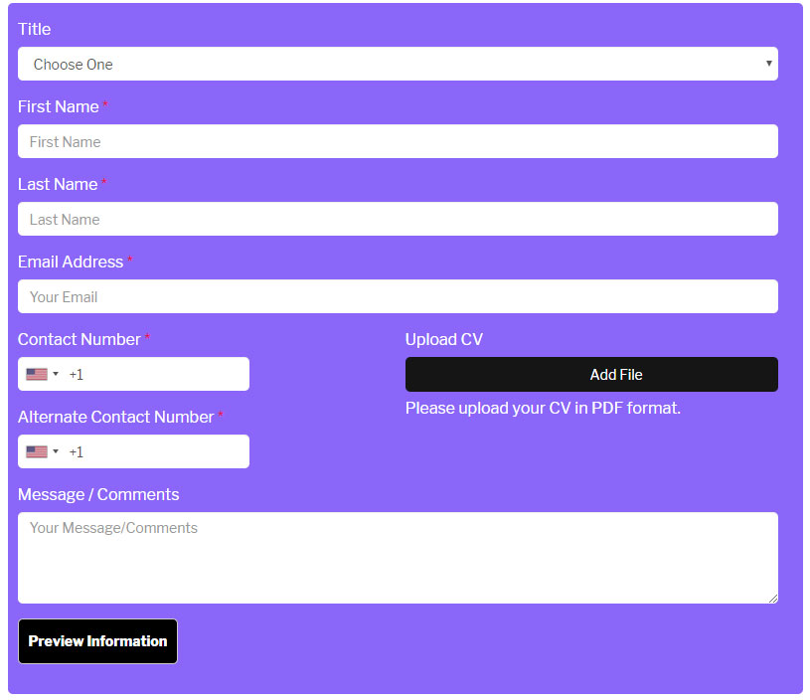Open the Title 'Choose One' dropdown
This screenshot has height=700, width=810.
point(398,64)
